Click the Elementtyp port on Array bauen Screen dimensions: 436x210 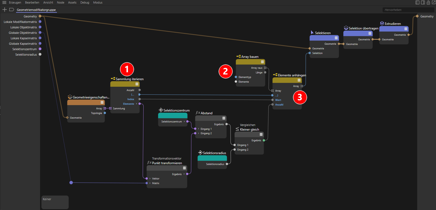click(236, 77)
